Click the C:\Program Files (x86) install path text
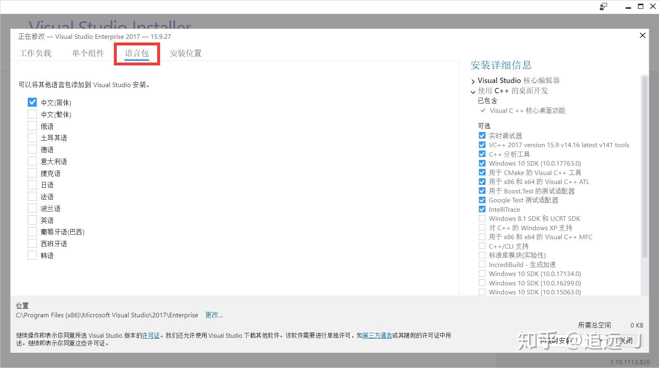 pyautogui.click(x=107, y=315)
